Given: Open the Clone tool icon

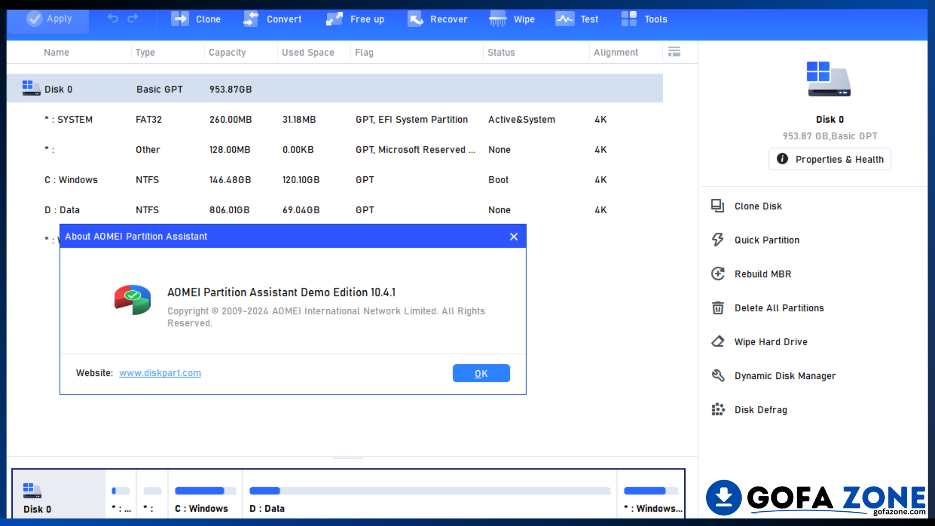Looking at the screenshot, I should tap(180, 19).
